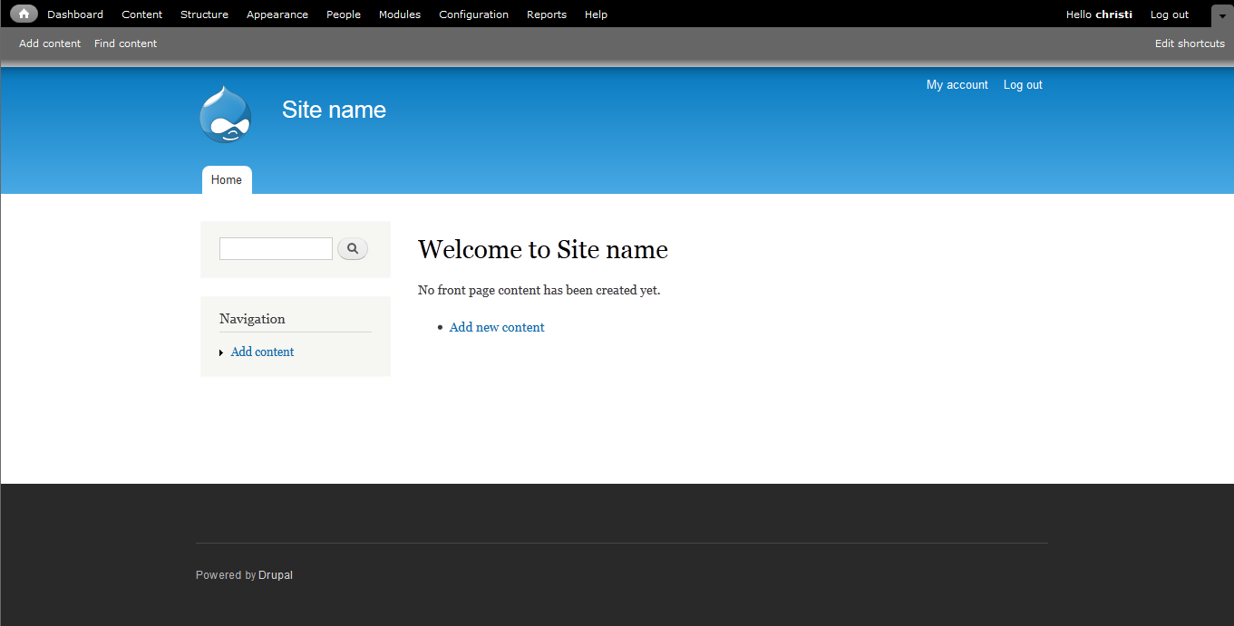
Task: Open the Dashboard admin menu
Action: (x=75, y=14)
